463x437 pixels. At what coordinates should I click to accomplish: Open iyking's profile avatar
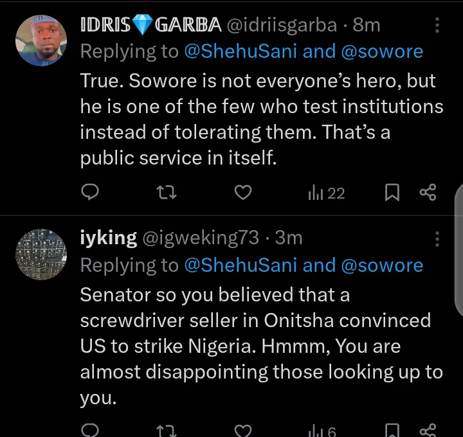(41, 254)
